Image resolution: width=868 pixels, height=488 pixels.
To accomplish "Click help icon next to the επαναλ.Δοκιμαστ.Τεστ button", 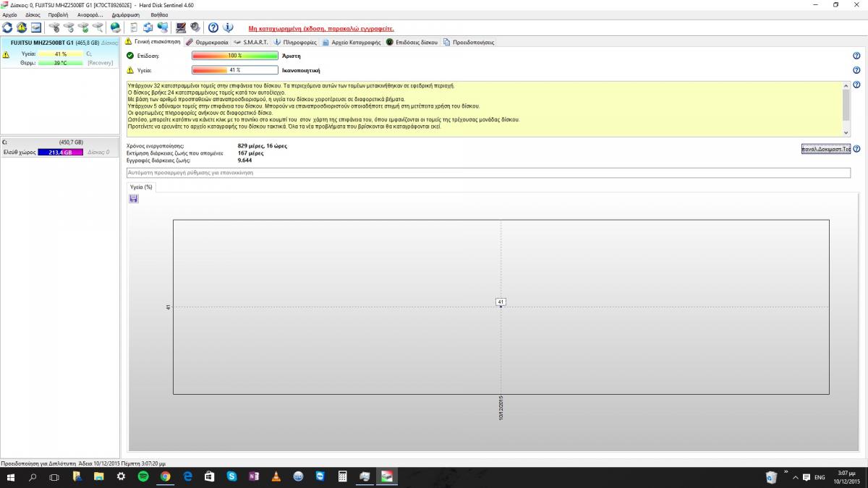I will [856, 149].
